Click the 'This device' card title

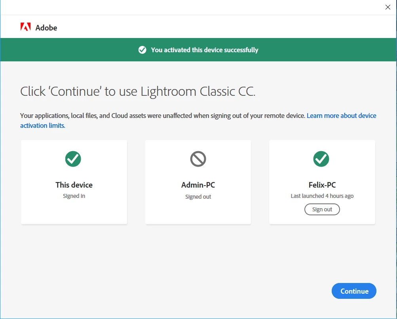click(74, 185)
